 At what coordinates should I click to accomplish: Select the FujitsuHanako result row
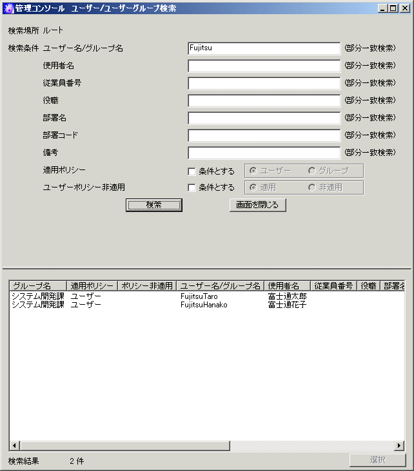(207, 305)
